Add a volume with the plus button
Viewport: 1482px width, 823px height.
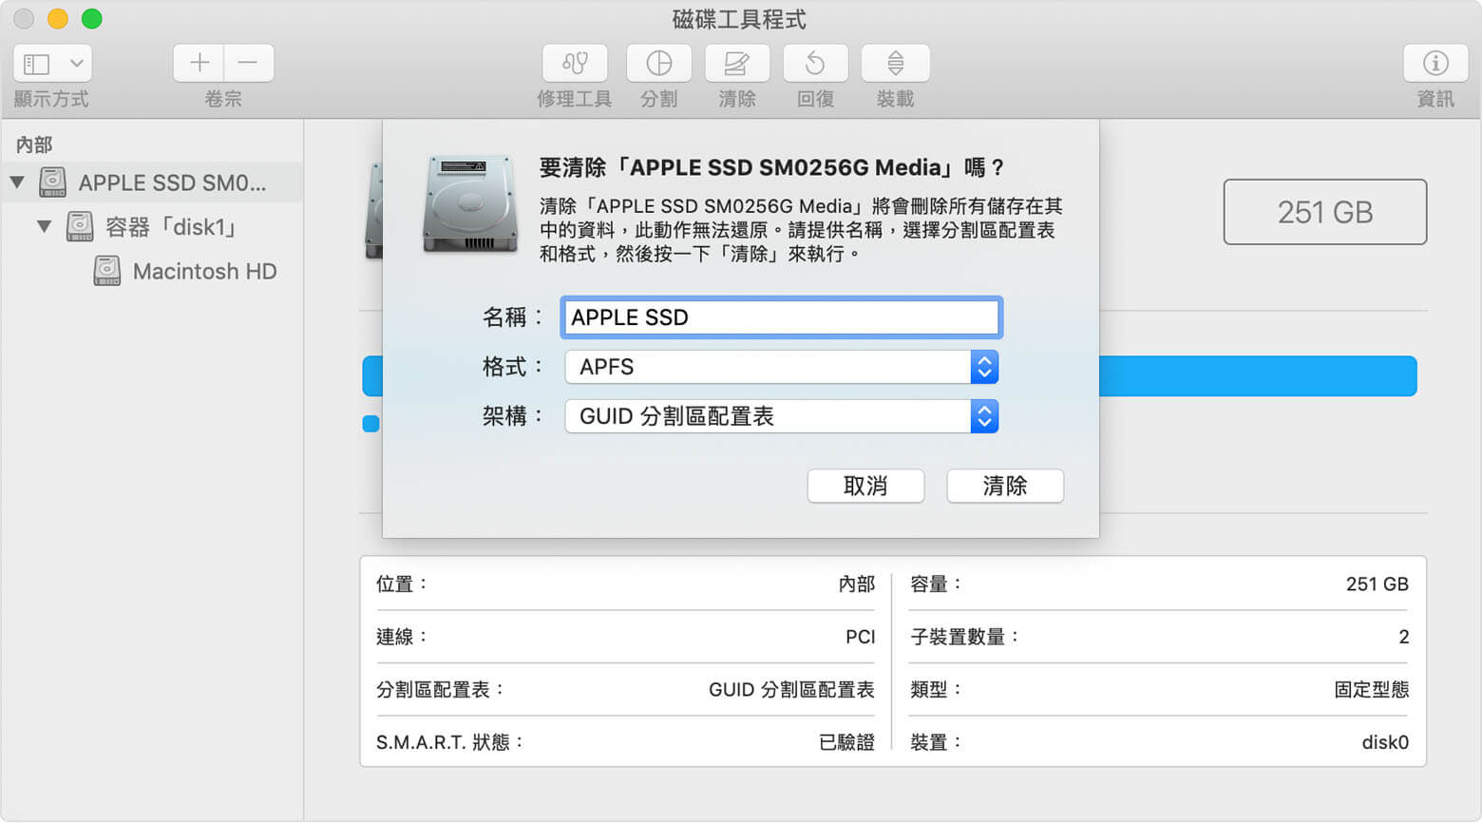coord(199,64)
